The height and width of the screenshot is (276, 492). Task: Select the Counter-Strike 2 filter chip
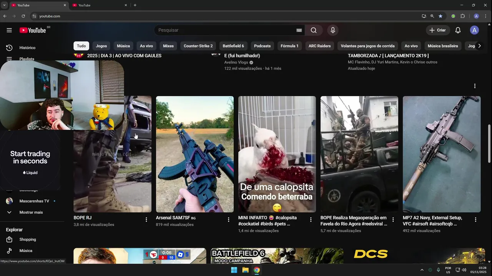pos(198,46)
